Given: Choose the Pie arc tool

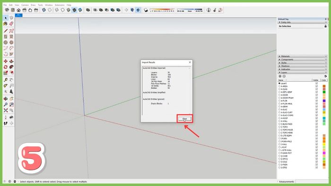Looking at the screenshot, I should point(11,54).
